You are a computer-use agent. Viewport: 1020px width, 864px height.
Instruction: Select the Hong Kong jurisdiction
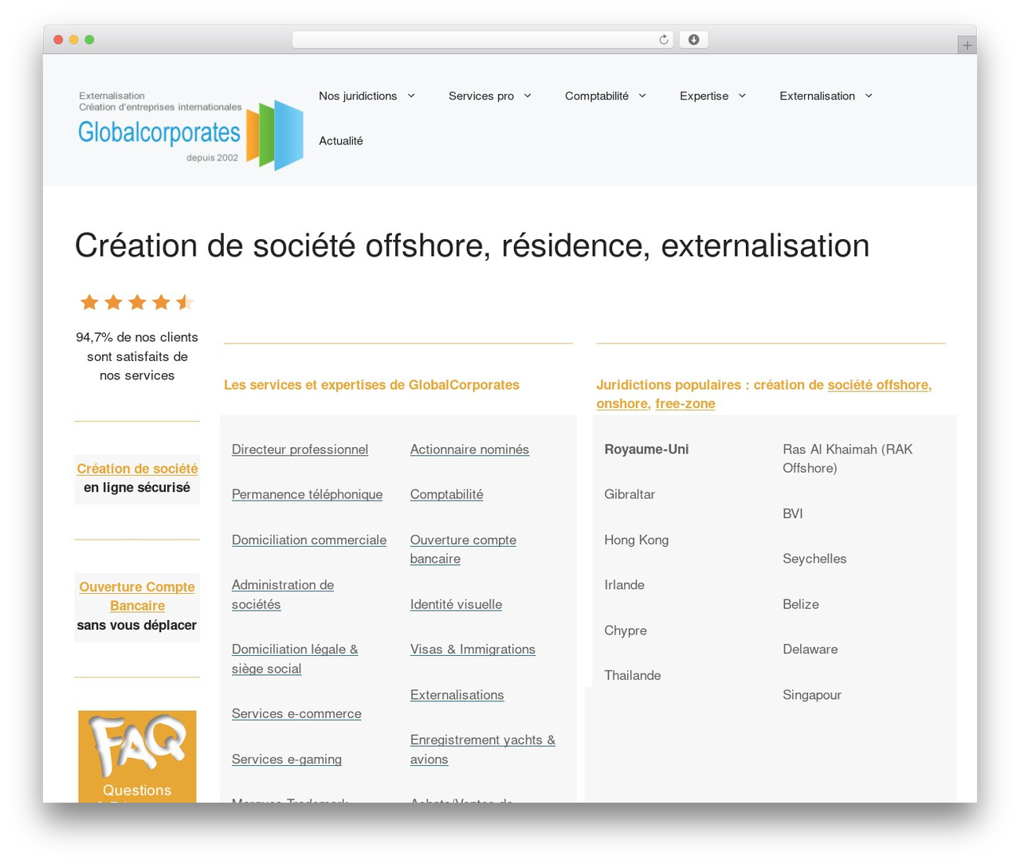636,540
